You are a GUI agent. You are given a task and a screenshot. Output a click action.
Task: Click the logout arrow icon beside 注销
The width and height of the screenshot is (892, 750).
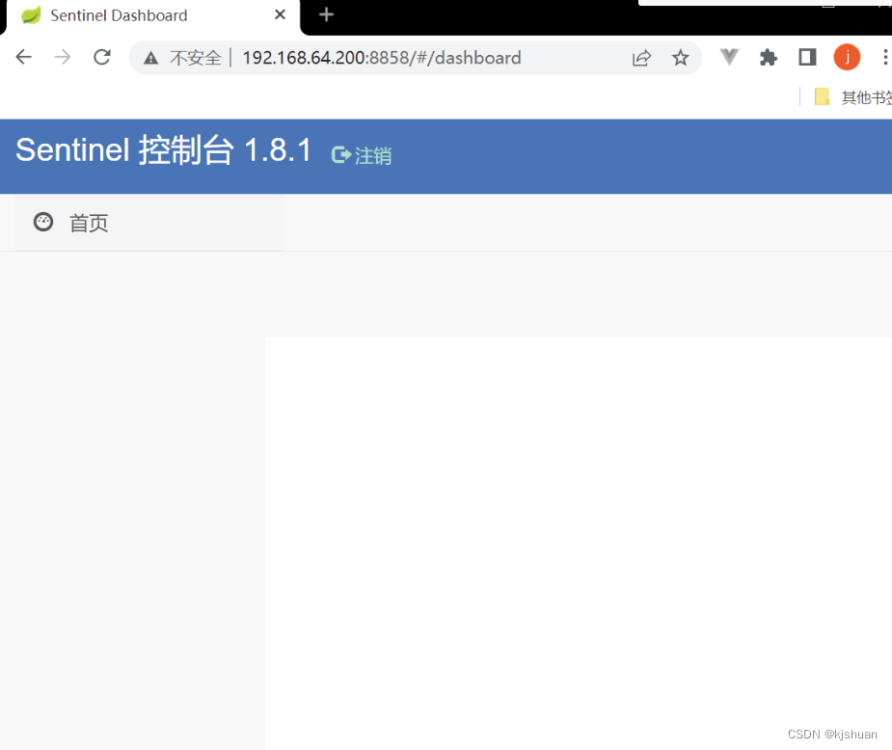[x=341, y=154]
